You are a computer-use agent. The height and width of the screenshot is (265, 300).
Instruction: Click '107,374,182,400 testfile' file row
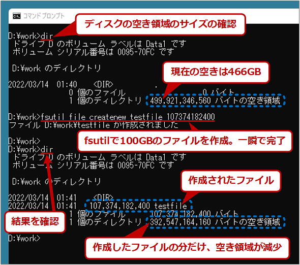tap(138, 206)
